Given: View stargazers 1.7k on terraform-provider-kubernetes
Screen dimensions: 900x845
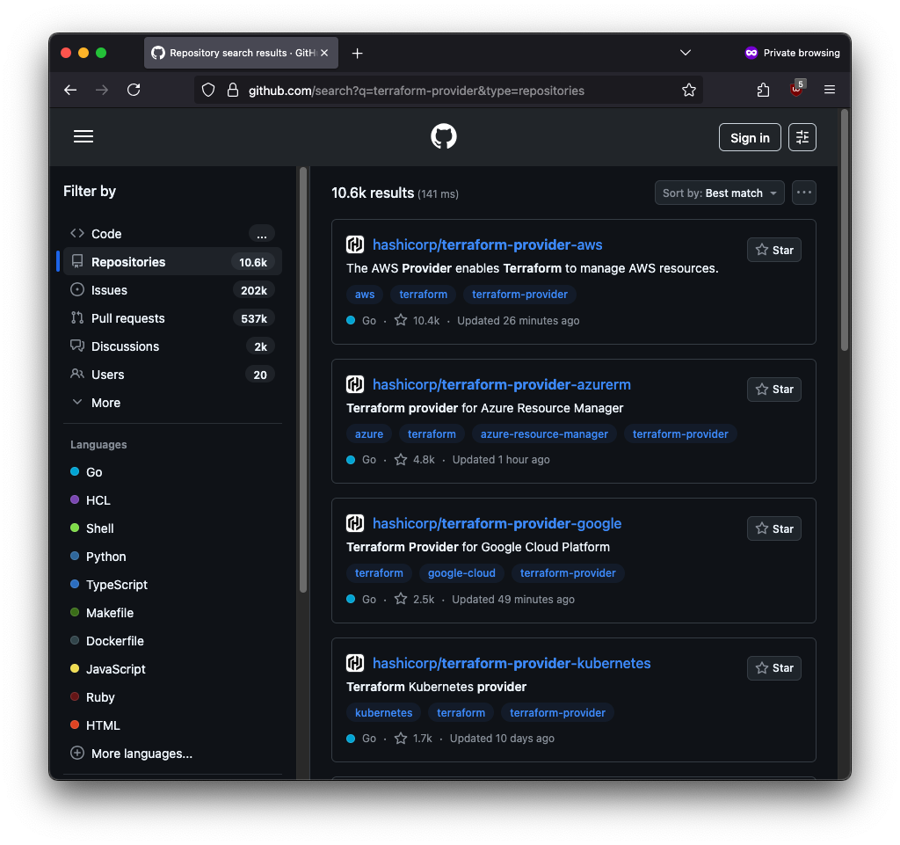Looking at the screenshot, I should (413, 739).
